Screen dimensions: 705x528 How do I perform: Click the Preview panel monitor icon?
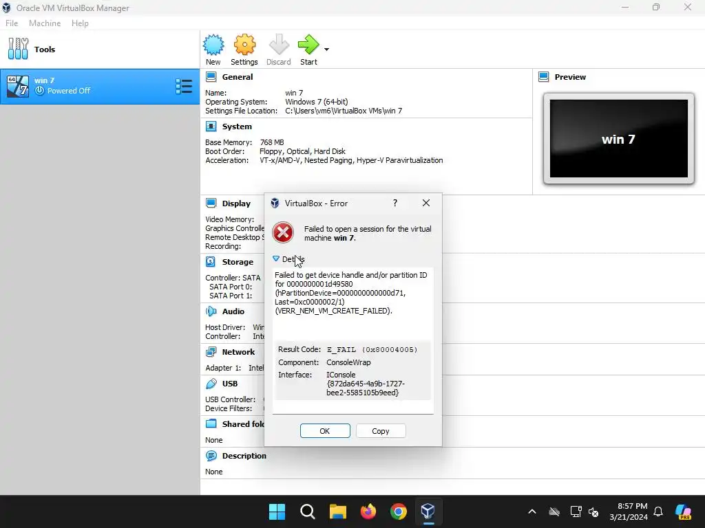coord(544,77)
